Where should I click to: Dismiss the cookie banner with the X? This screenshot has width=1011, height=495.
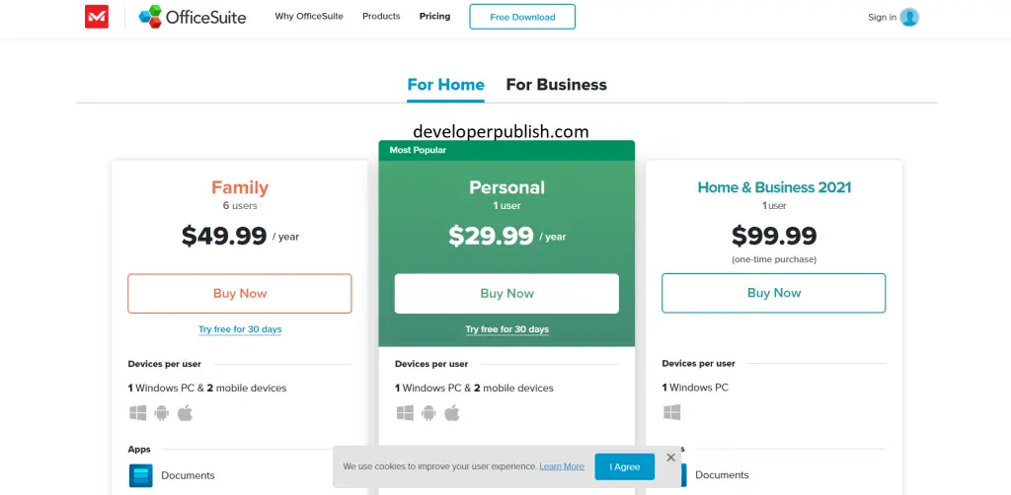point(670,457)
